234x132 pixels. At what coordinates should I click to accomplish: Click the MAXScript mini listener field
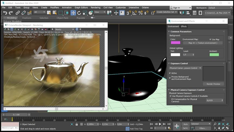pyautogui.click(x=10, y=128)
